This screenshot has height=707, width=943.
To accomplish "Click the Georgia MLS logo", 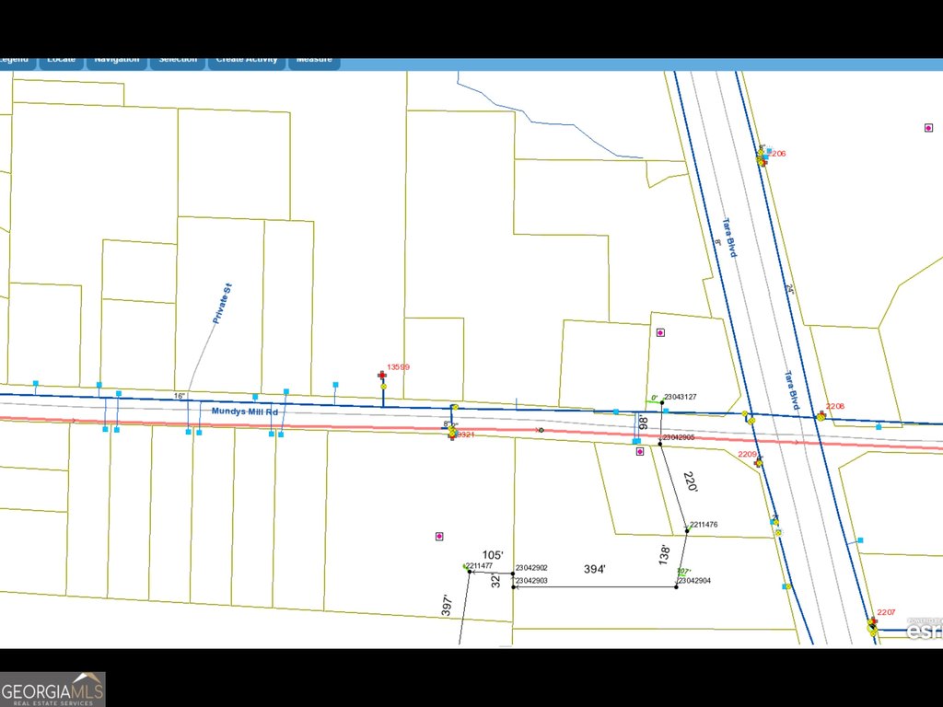I will pos(52,689).
